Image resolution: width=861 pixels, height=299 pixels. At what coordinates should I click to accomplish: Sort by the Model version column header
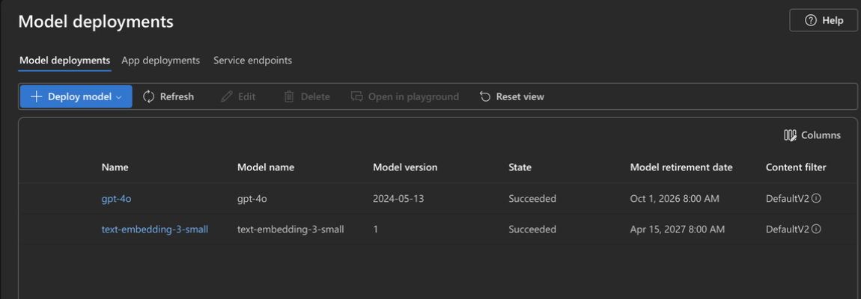coord(405,167)
